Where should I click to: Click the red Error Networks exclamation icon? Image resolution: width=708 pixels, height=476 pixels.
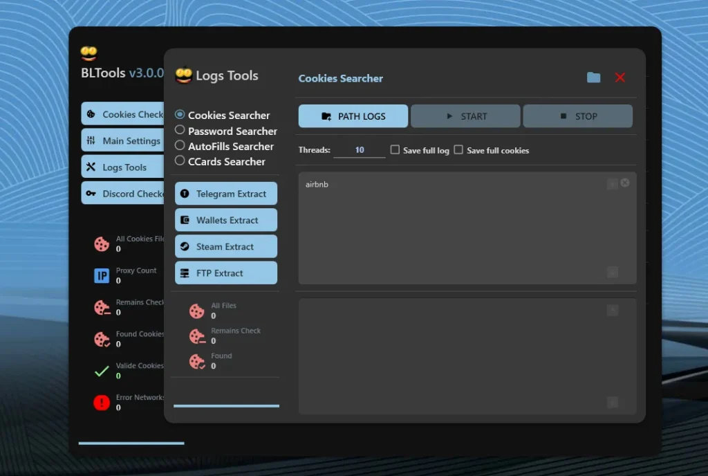(102, 403)
